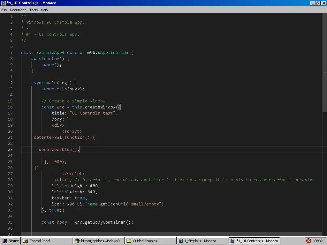Click the Start flag logo icon

[x=4, y=241]
